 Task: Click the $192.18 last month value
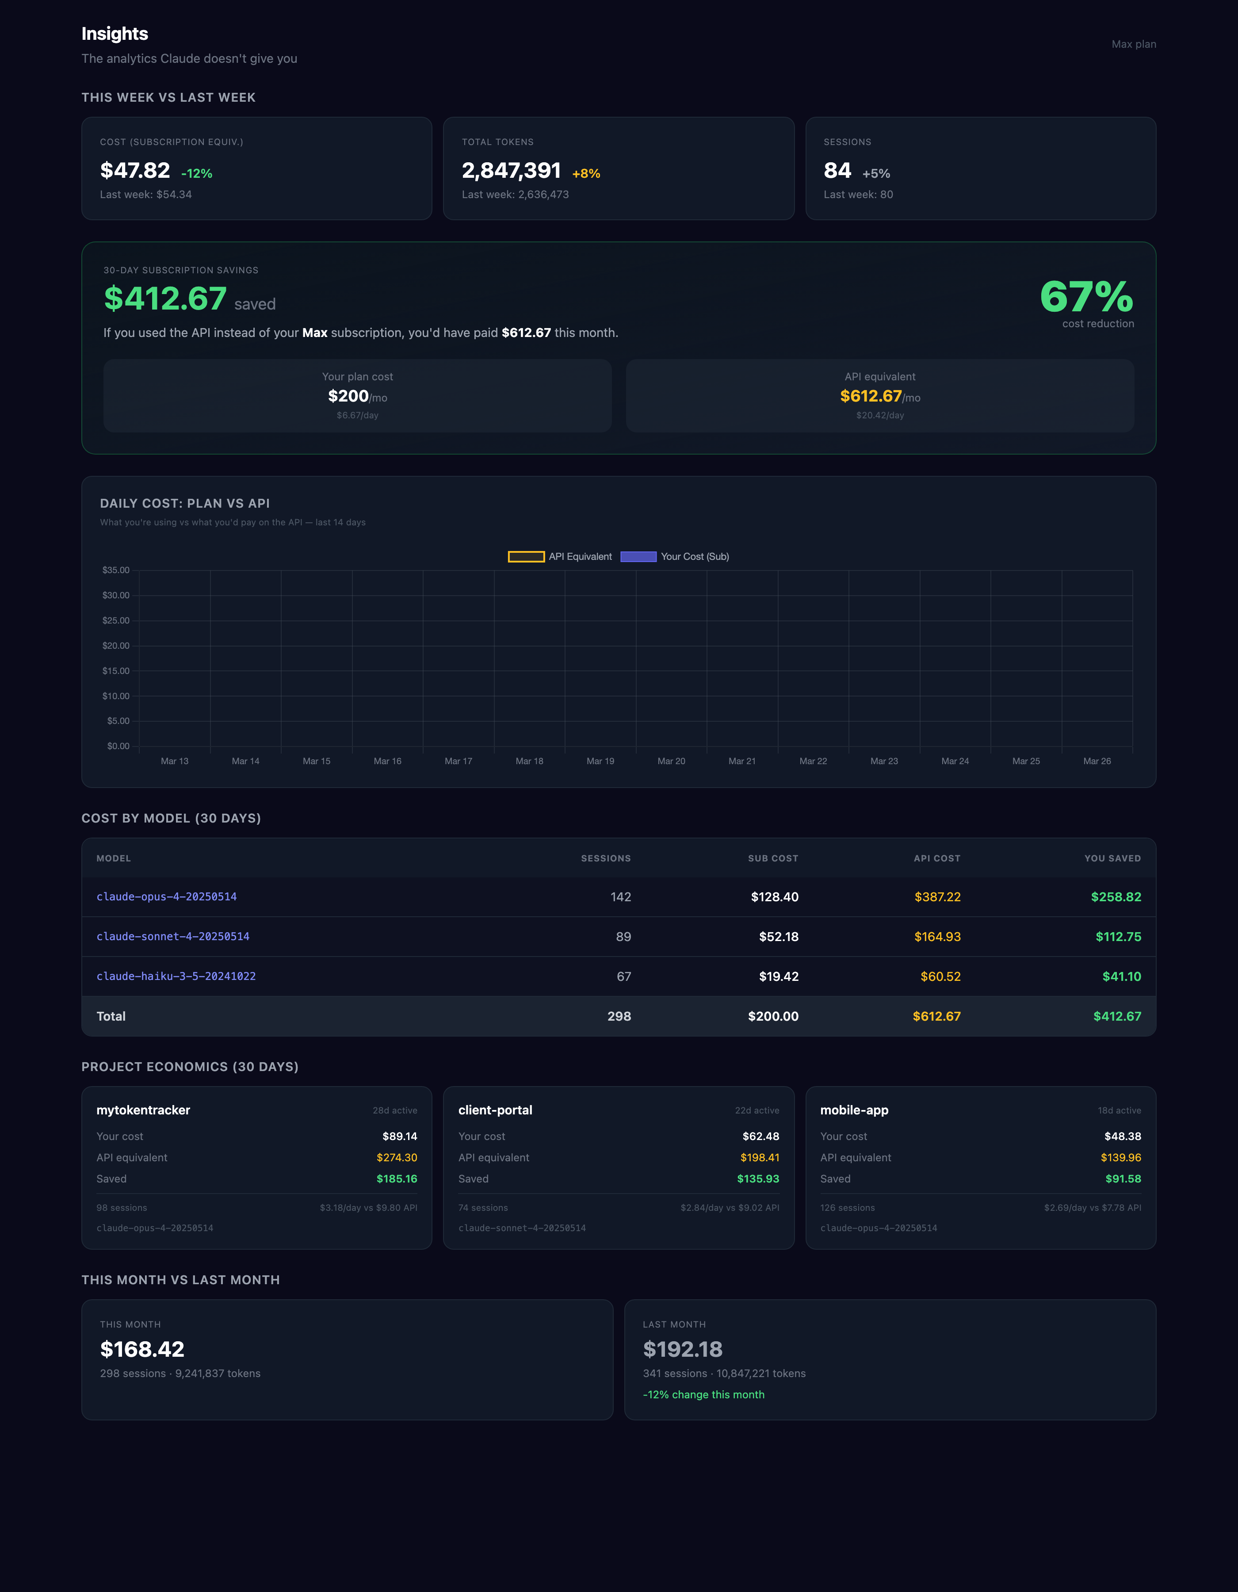683,1349
